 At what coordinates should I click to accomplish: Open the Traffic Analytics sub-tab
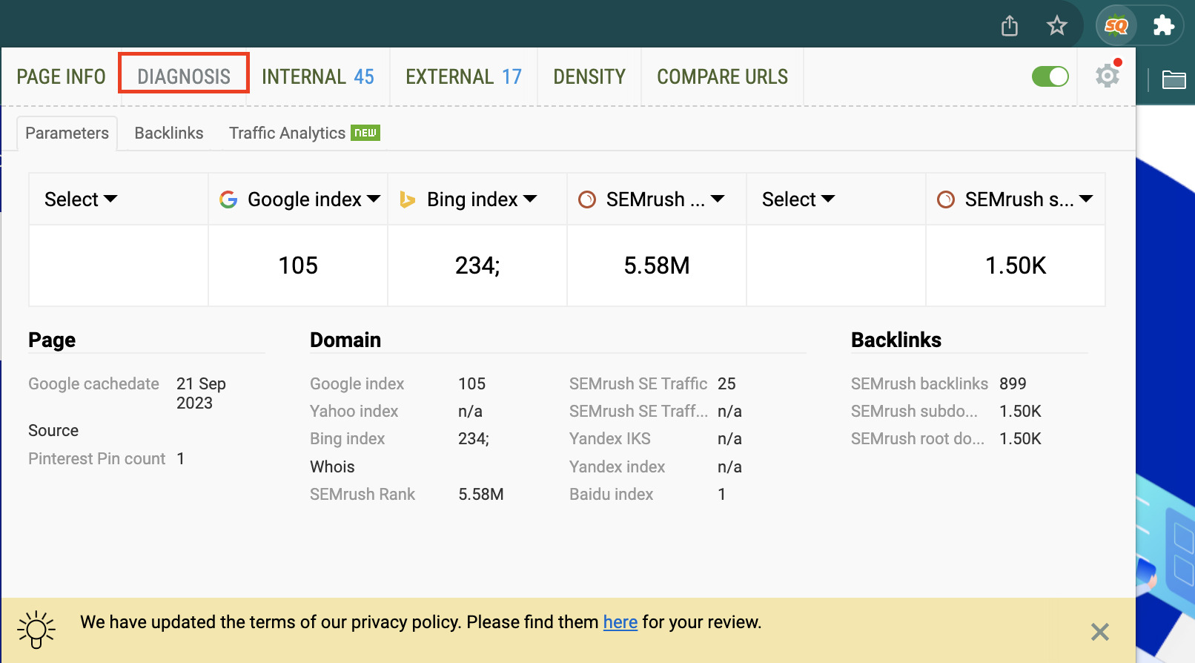tap(304, 133)
